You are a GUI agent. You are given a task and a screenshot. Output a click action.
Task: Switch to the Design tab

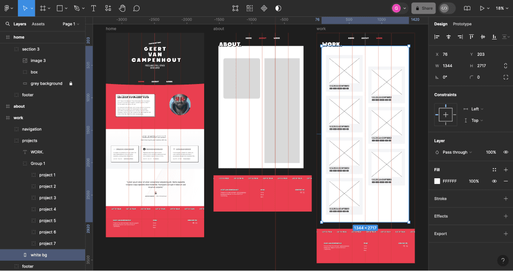[441, 24]
